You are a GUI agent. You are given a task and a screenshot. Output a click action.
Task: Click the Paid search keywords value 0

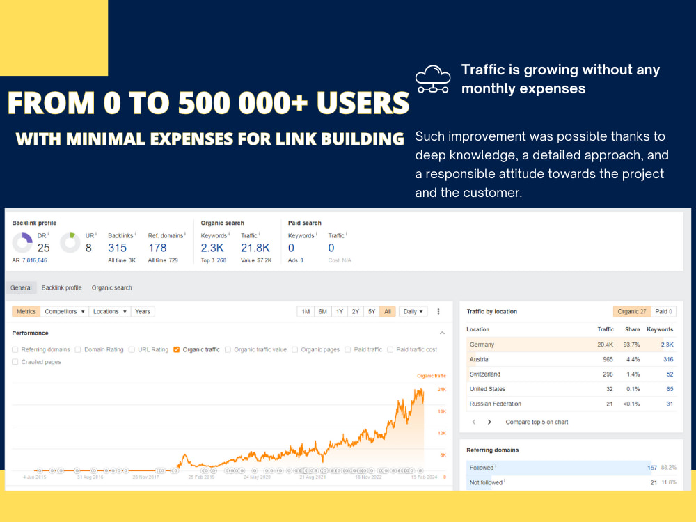click(291, 248)
